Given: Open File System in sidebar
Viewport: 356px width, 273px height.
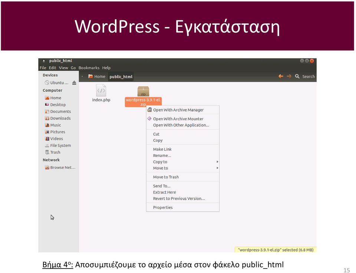Looking at the screenshot, I should tap(60, 146).
